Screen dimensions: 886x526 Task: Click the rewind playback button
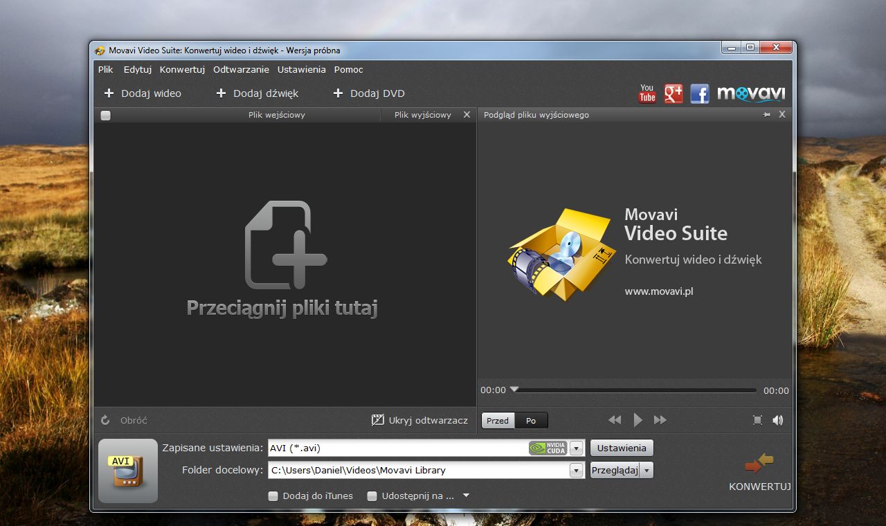click(615, 420)
